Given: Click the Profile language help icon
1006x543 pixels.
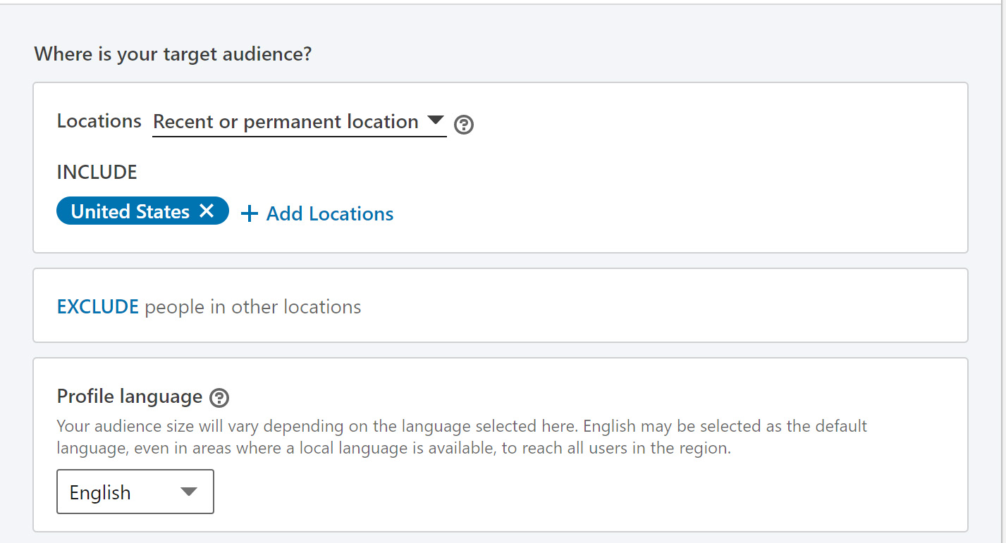Looking at the screenshot, I should (x=220, y=398).
